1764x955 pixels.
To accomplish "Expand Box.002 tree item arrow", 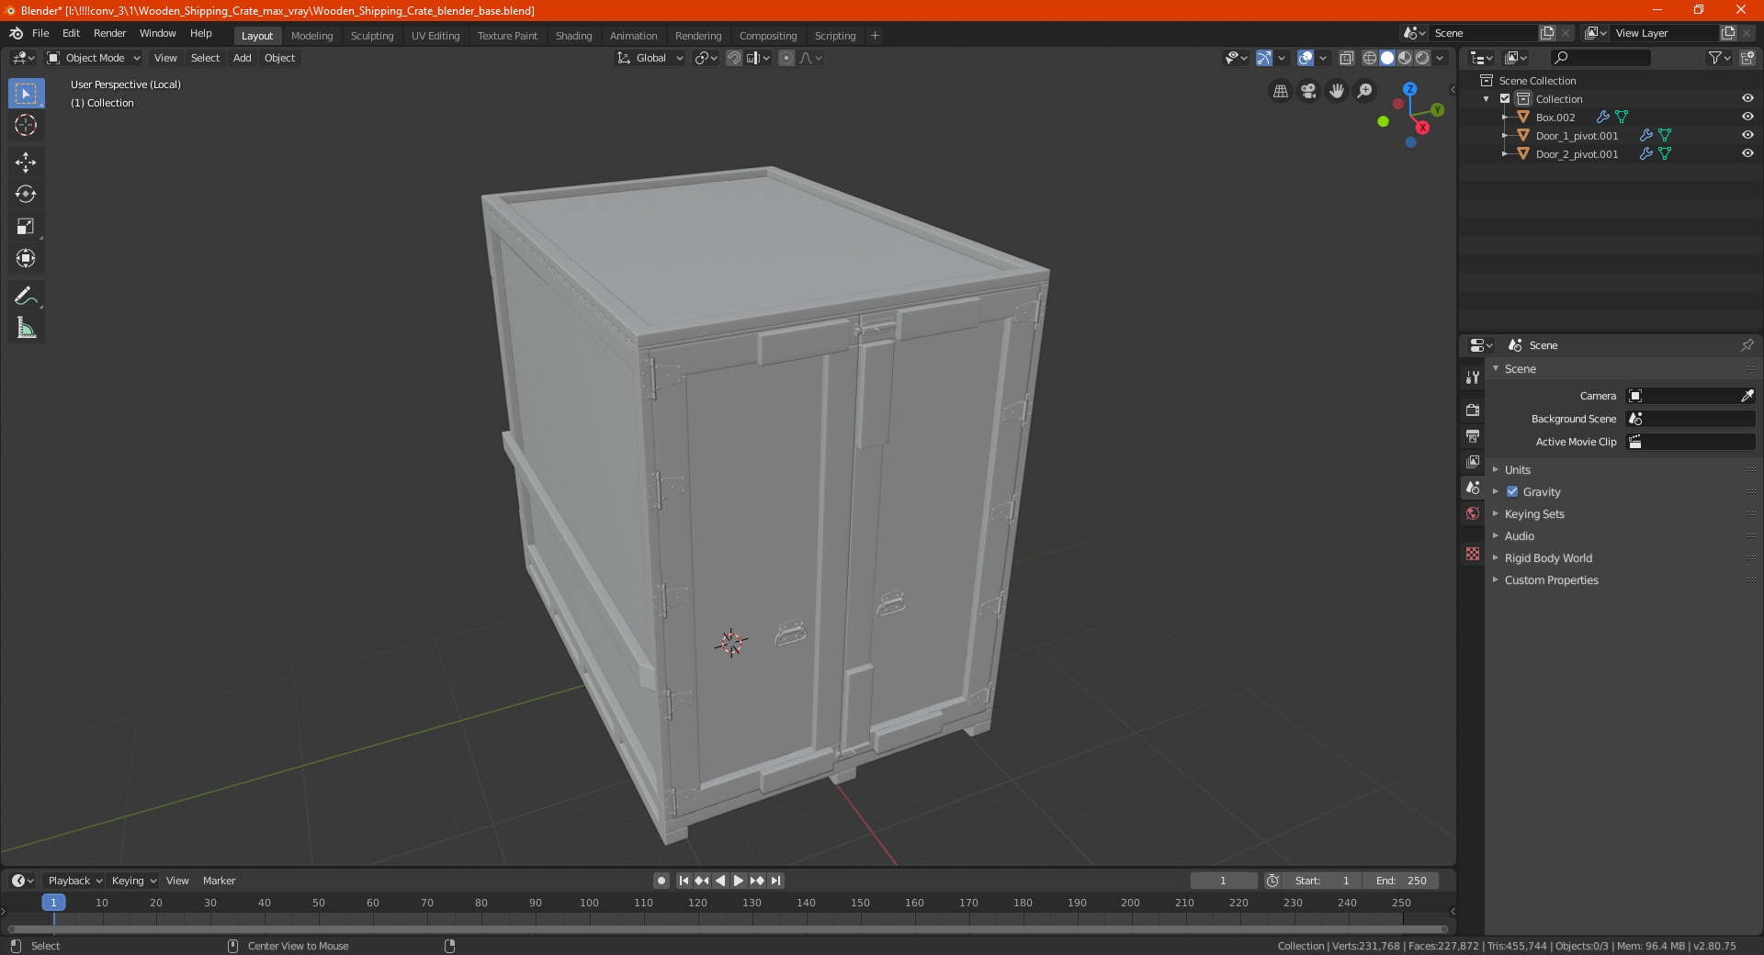I will [x=1505, y=118].
